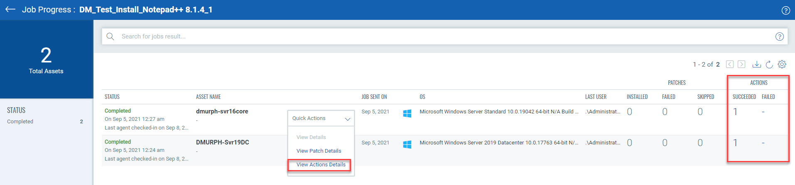Click Completed status of dmurph-svr16core
795x185 pixels.
(x=118, y=111)
